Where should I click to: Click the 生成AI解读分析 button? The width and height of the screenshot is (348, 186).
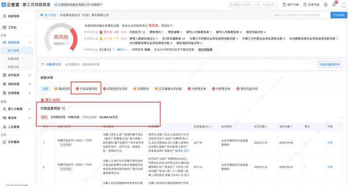click(x=330, y=65)
